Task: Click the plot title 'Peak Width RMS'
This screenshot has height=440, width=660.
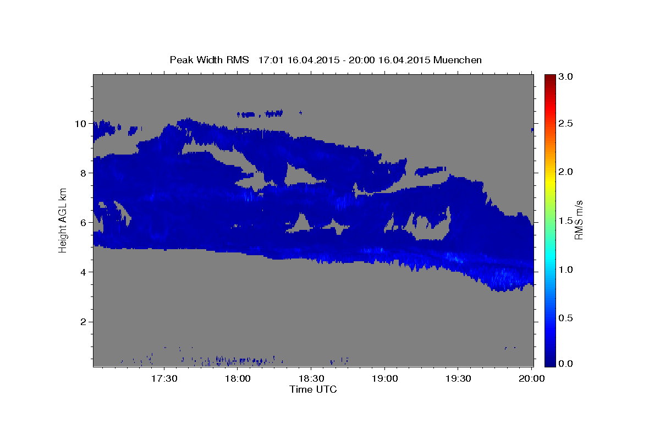Action: point(209,60)
